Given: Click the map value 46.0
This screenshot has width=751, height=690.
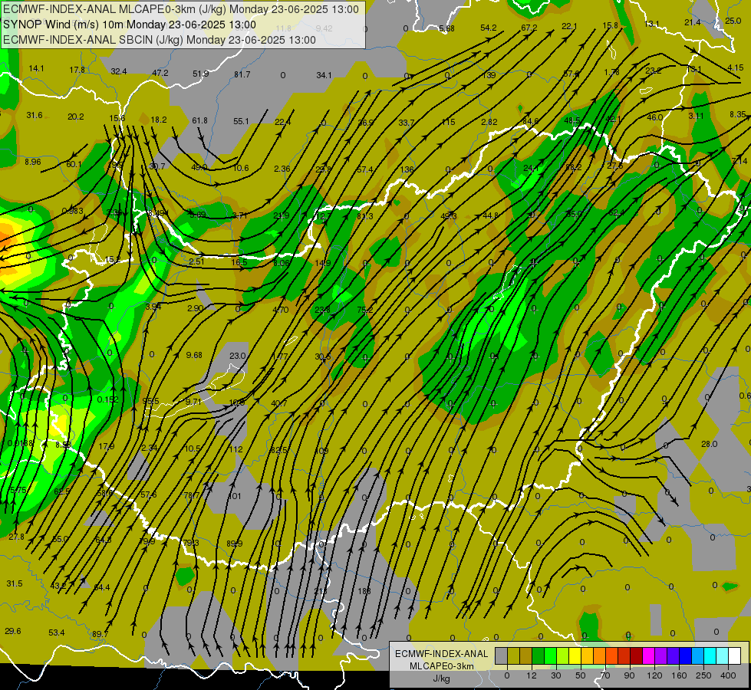Looking at the screenshot, I should pos(655,117).
